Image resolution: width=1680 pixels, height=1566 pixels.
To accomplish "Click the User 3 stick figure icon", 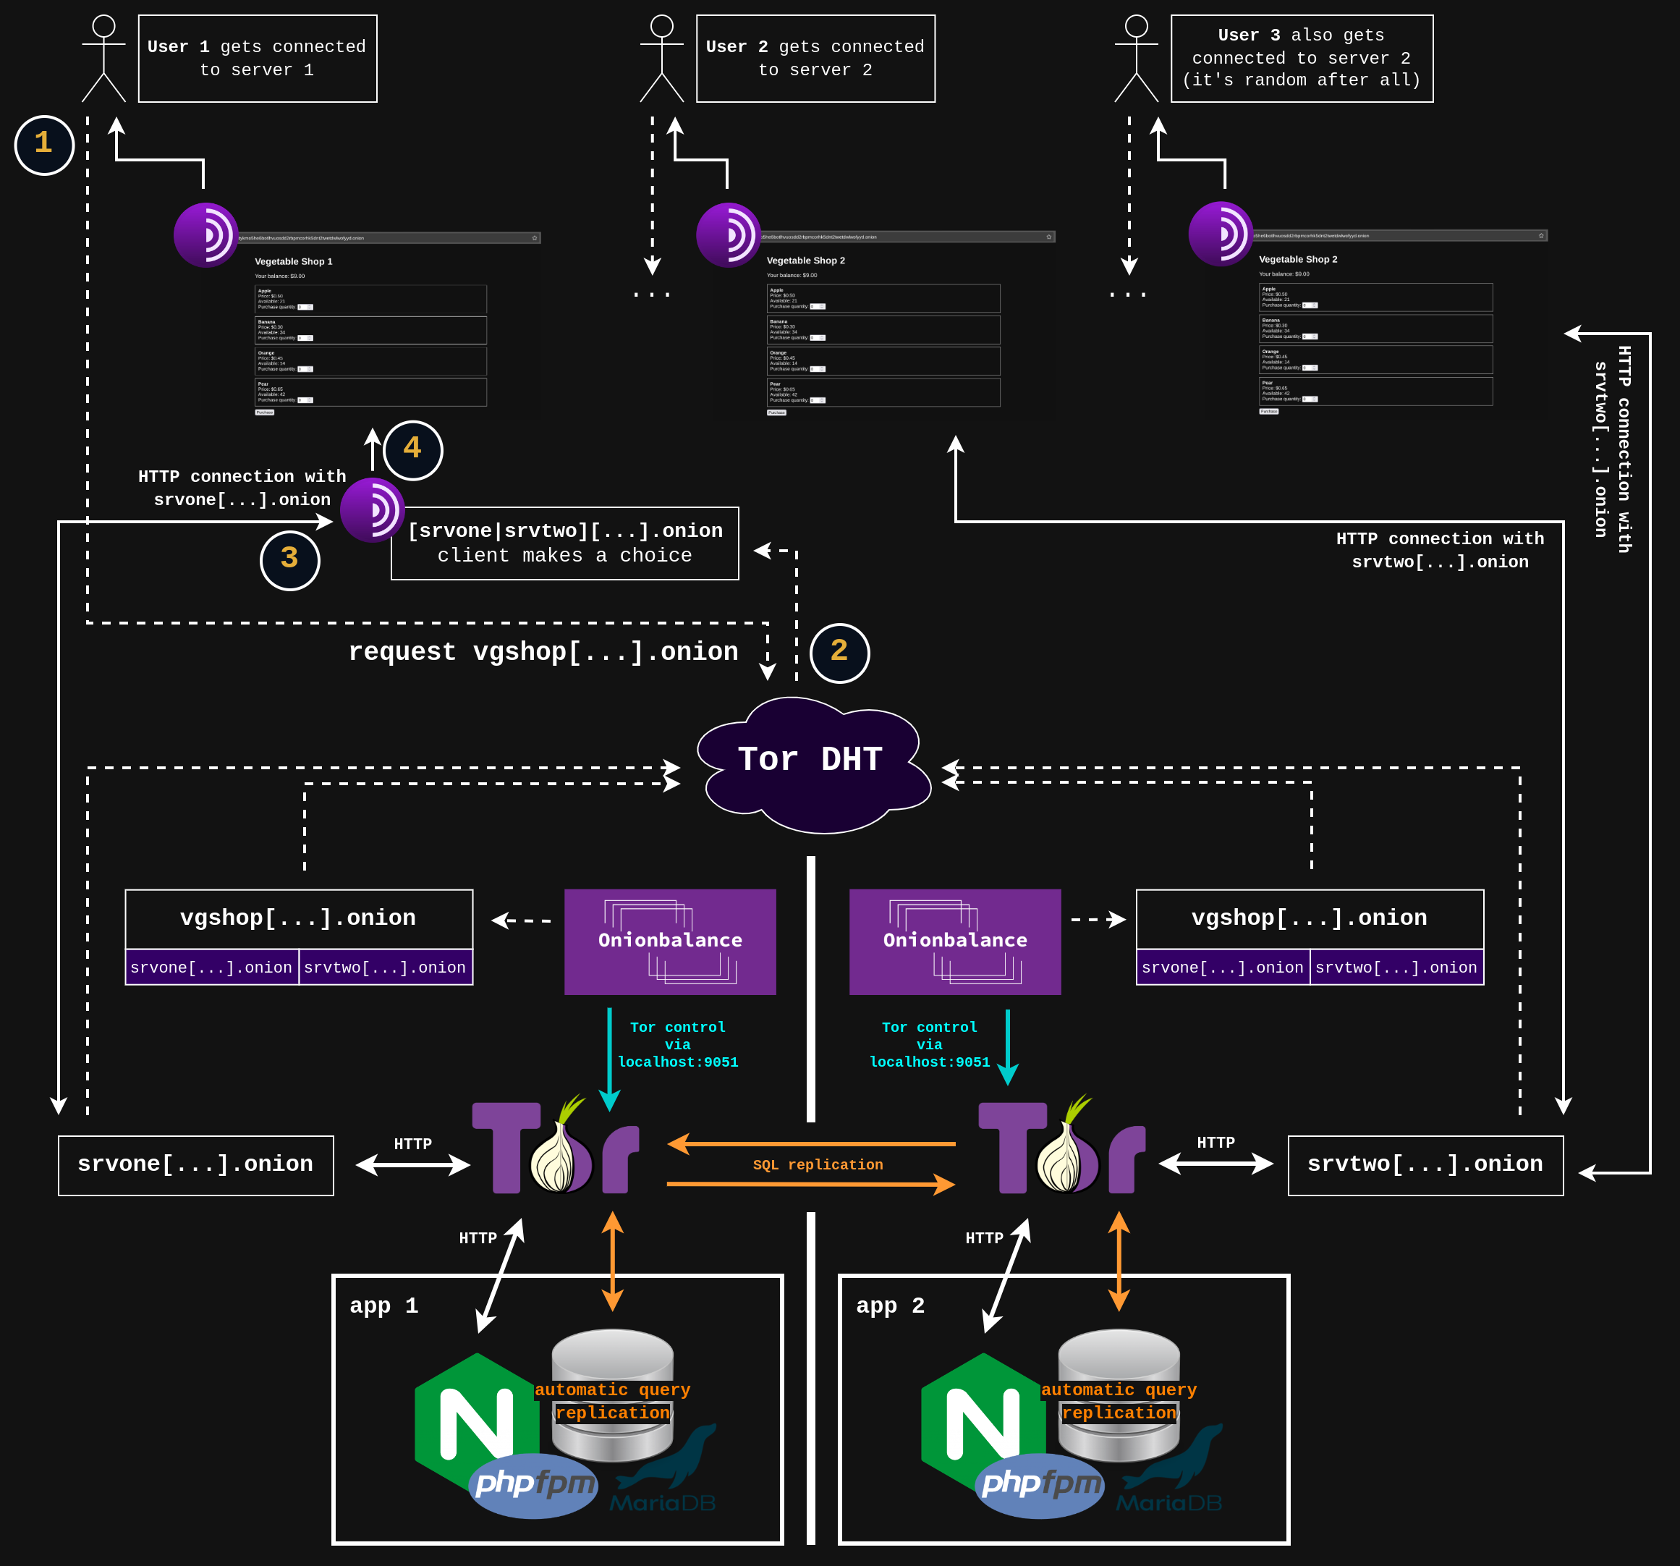I will click(x=1136, y=59).
